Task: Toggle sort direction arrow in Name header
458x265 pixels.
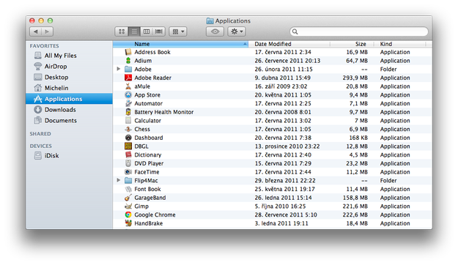Action: coord(245,44)
